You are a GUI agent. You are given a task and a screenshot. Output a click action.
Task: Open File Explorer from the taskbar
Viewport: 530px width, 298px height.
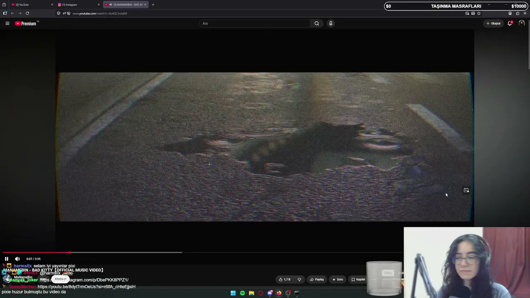coord(251,293)
